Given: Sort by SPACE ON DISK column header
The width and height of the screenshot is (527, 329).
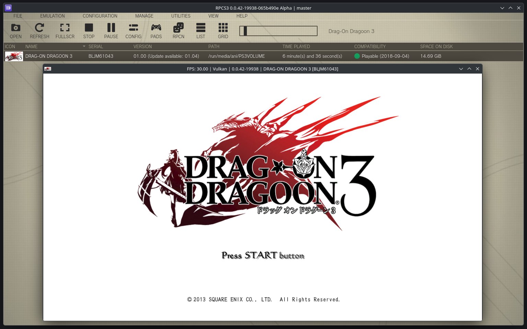Looking at the screenshot, I should [436, 46].
